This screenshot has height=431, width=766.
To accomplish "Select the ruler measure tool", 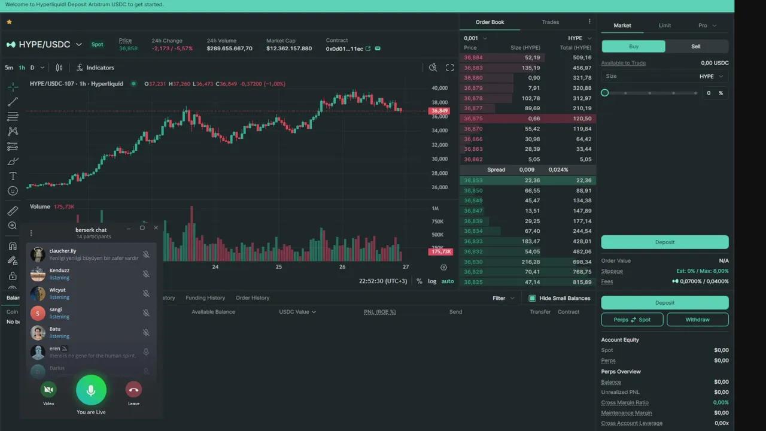I will point(13,211).
